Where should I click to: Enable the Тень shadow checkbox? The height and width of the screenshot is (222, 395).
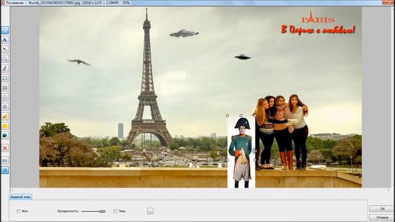[x=115, y=211]
